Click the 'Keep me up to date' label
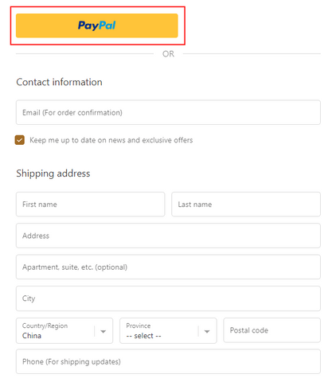The width and height of the screenshot is (336, 382). click(111, 140)
